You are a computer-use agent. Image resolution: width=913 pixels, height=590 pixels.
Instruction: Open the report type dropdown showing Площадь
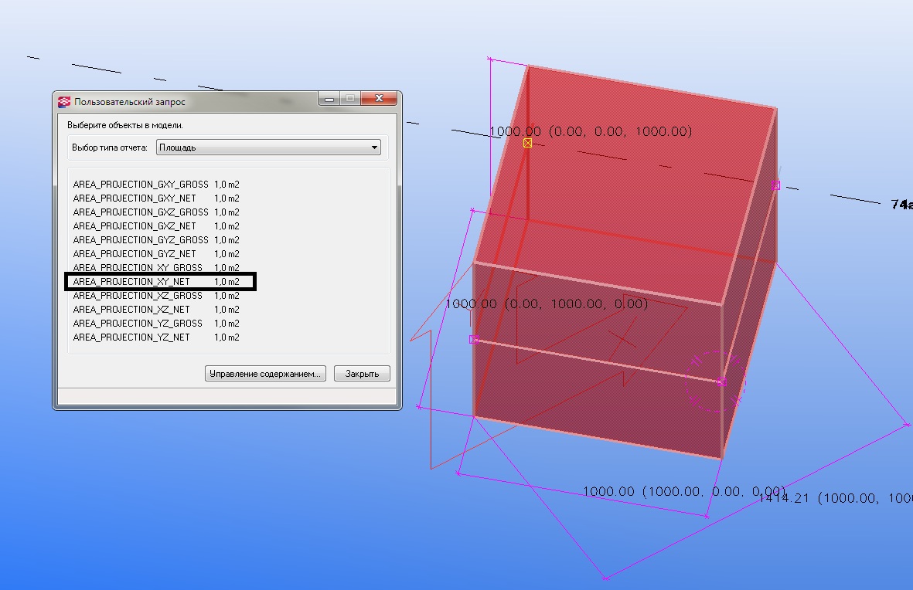[267, 147]
